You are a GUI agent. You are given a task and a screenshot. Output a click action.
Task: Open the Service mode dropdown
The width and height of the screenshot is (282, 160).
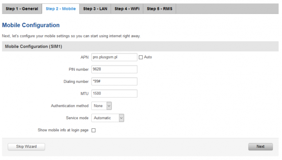click(108, 118)
